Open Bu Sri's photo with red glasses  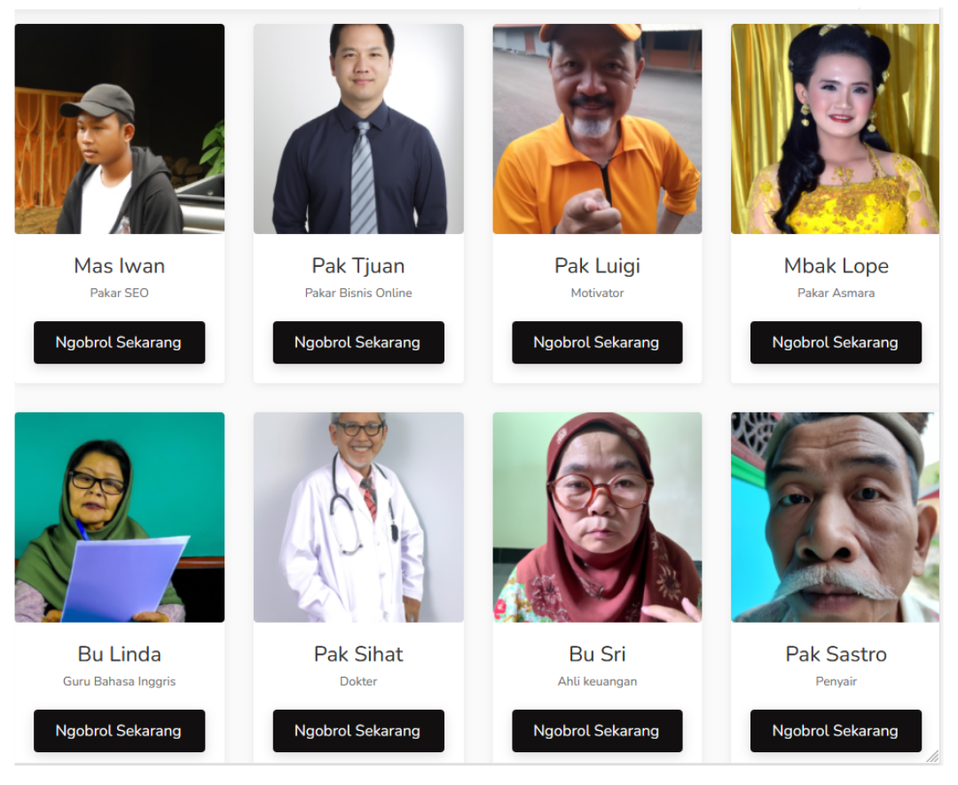click(x=597, y=517)
